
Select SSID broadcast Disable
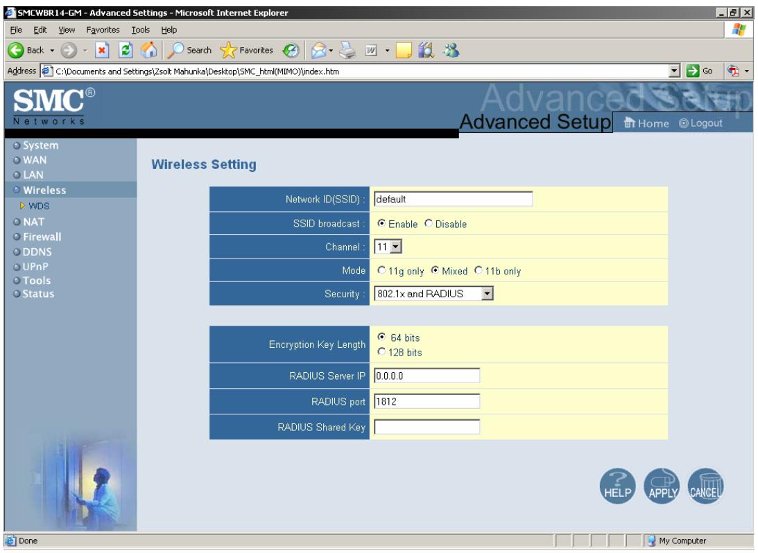pyautogui.click(x=429, y=224)
